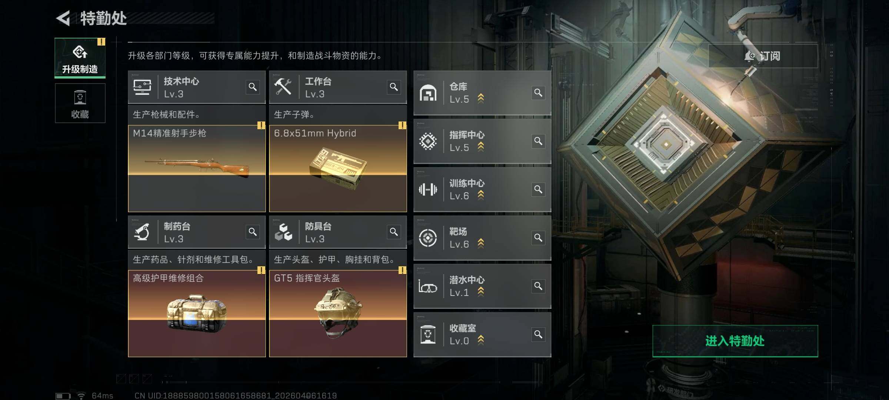Select the M14精准射手步枪 crafting card

197,169
